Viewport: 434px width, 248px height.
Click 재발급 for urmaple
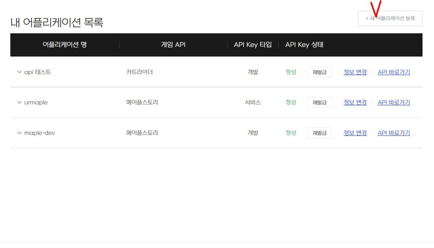[320, 102]
